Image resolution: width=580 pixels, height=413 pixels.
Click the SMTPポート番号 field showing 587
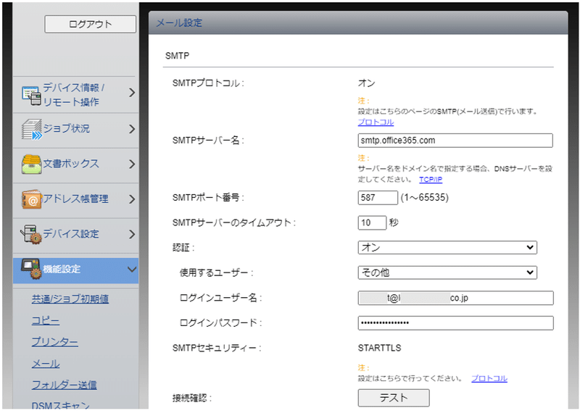(x=378, y=197)
